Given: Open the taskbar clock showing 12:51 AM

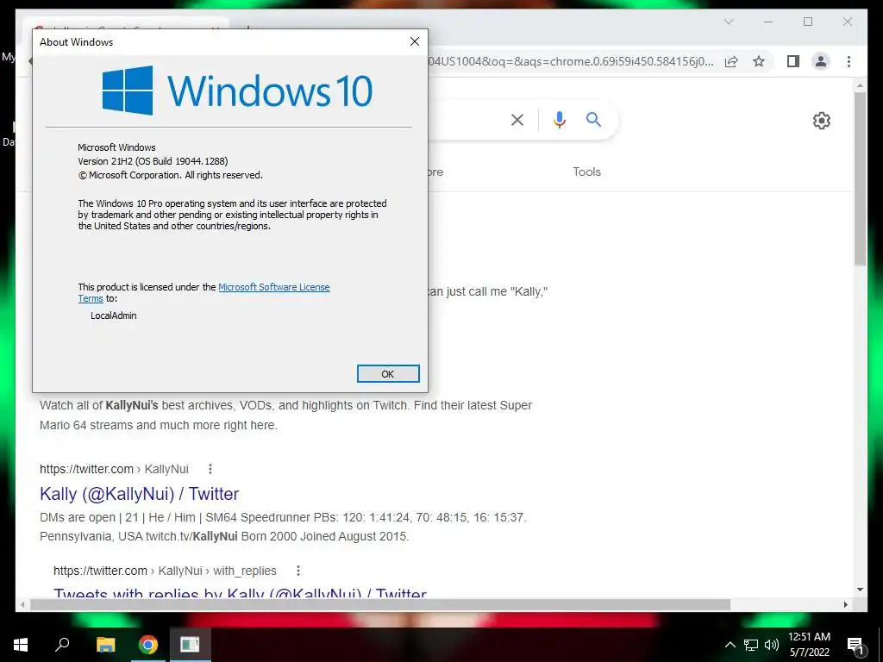Looking at the screenshot, I should 809,645.
